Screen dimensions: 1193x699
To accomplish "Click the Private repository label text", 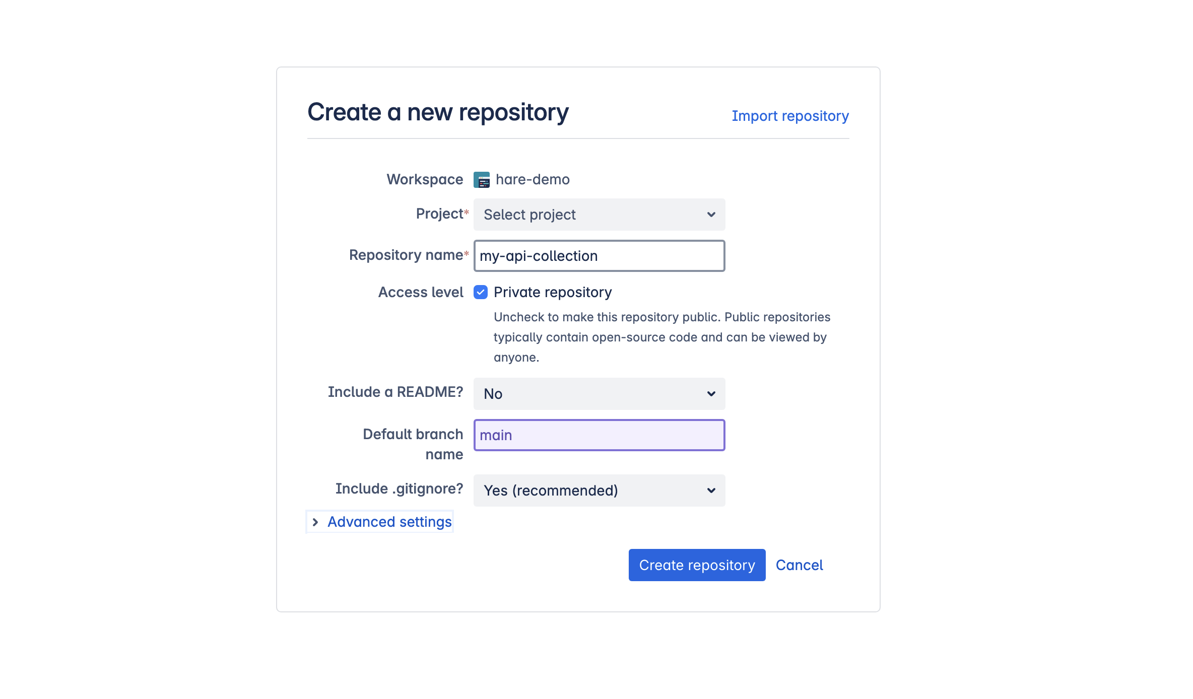I will click(x=552, y=292).
